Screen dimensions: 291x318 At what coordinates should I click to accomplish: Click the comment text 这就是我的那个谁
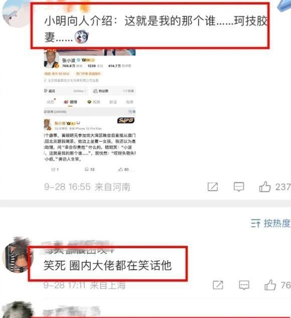pyautogui.click(x=170, y=21)
